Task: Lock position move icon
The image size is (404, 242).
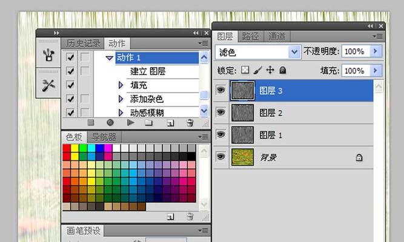Action: [270, 70]
